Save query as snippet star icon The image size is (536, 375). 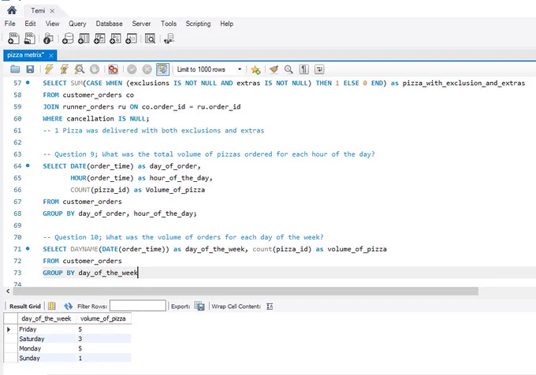coord(255,69)
